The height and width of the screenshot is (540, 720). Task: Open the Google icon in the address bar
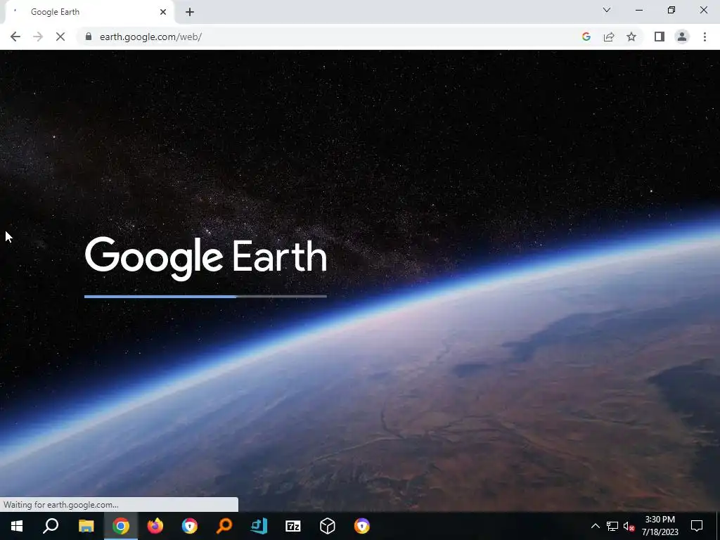click(x=586, y=37)
